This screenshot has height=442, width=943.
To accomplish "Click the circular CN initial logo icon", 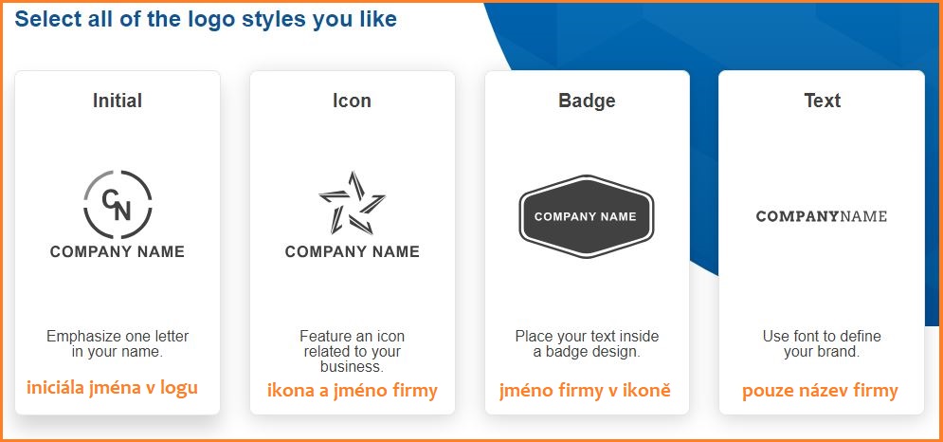I will [118, 203].
